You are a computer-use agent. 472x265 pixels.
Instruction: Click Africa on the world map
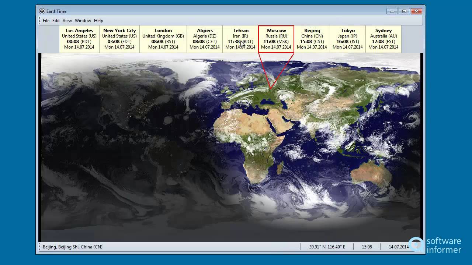[x=251, y=144]
